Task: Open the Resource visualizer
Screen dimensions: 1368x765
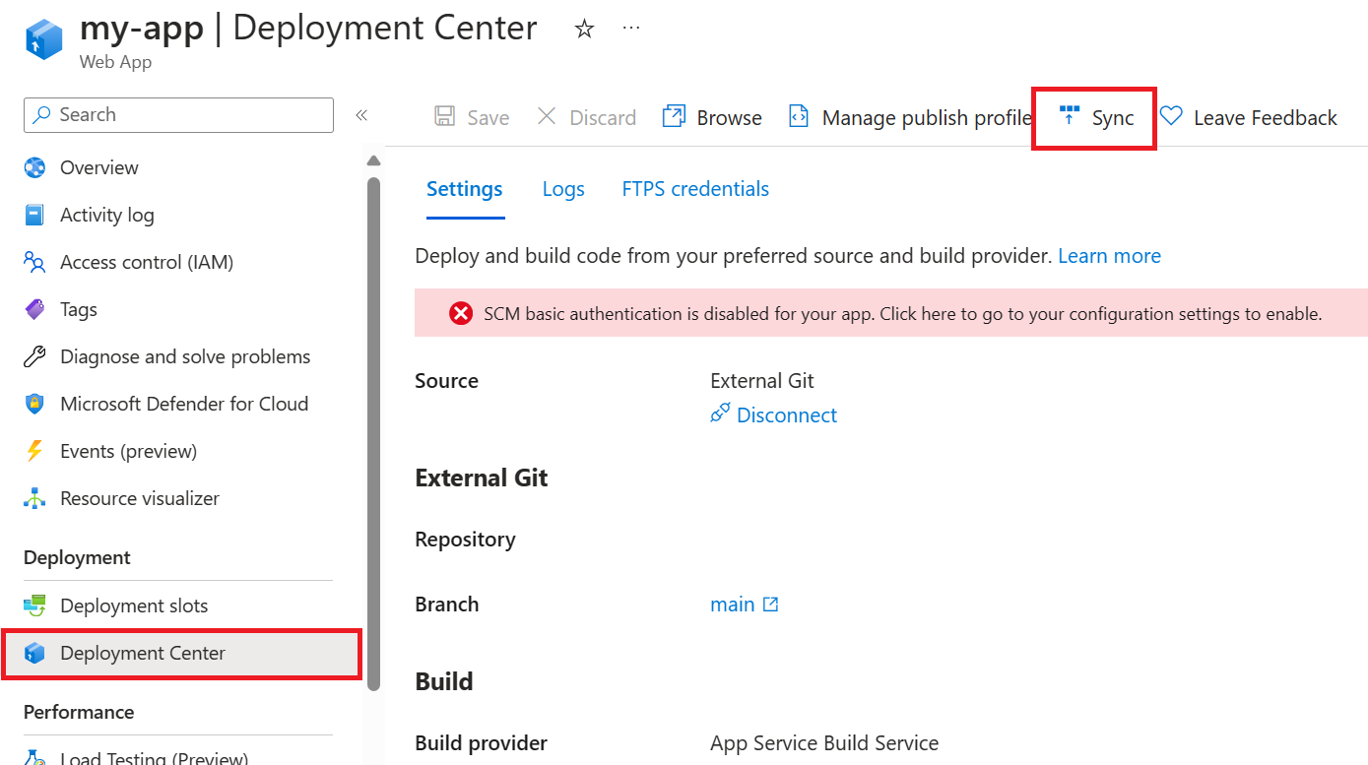Action: [x=139, y=498]
